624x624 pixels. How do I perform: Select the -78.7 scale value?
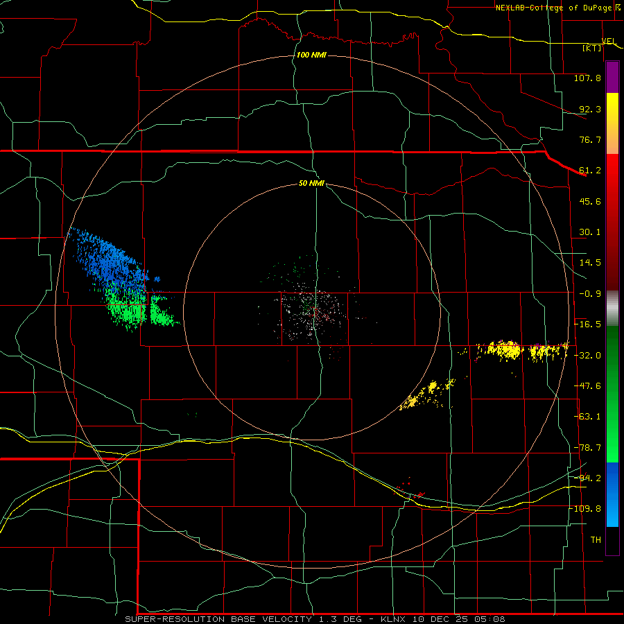point(587,448)
